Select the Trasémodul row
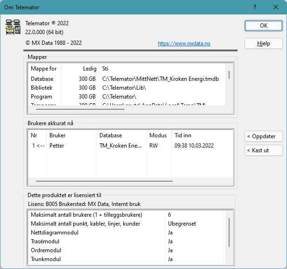287x269 pixels. tap(126, 241)
